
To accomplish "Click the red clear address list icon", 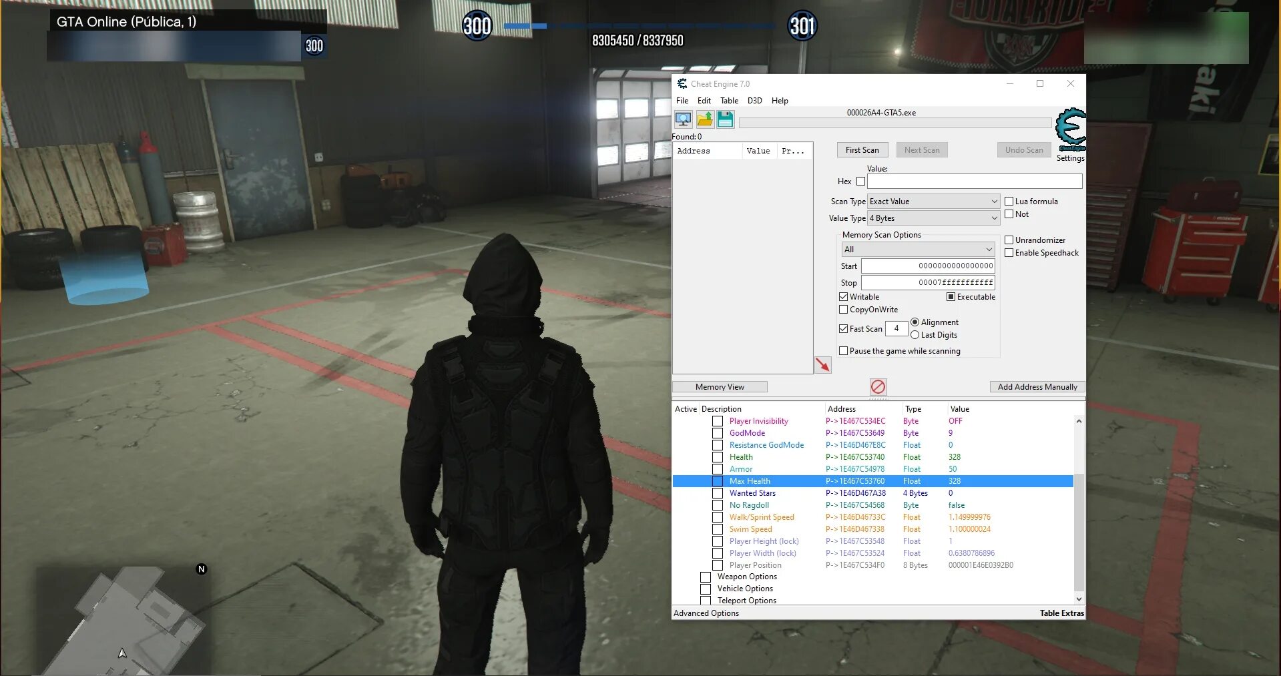I will coord(878,386).
